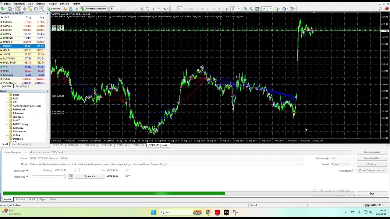Switch chart to bar chart view
390x219 pixels.
pyautogui.click(x=227, y=9)
